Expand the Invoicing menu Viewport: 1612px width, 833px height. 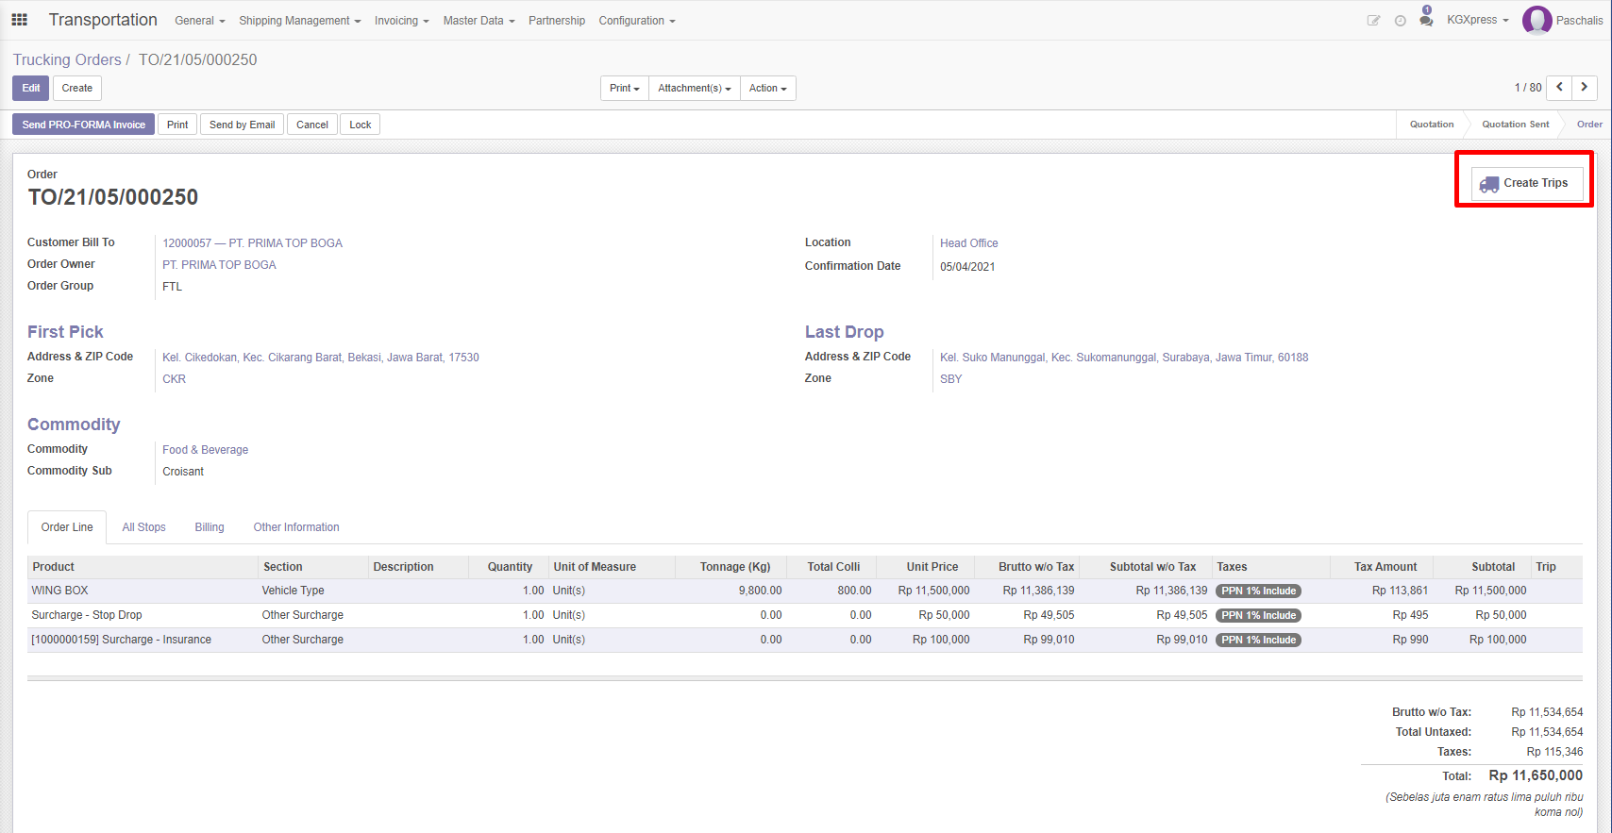tap(401, 20)
